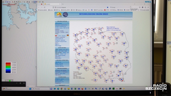Open Microsoft Teams from the taskbar

(79, 89)
